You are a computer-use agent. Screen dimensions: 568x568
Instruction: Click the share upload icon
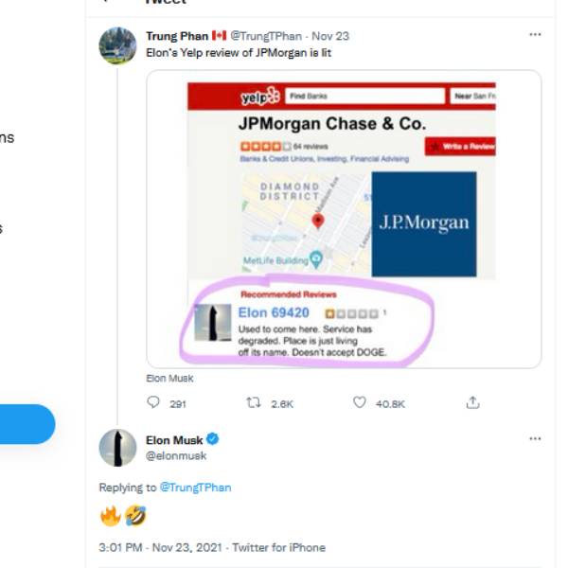(x=472, y=402)
